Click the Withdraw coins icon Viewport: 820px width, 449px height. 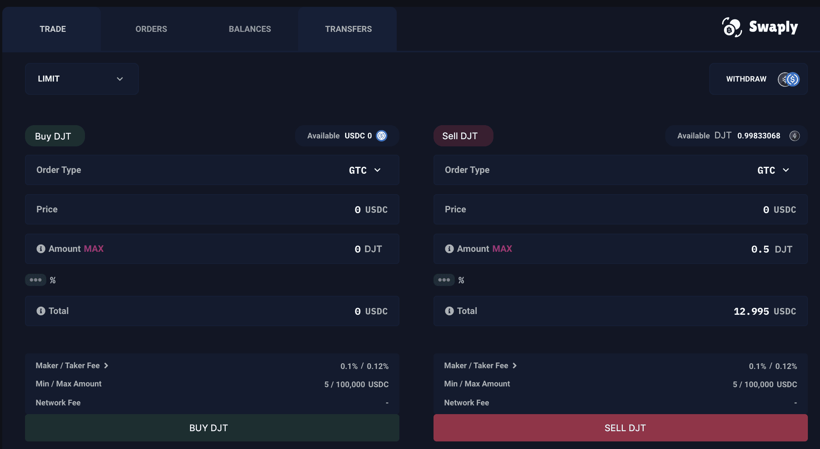[x=789, y=79]
